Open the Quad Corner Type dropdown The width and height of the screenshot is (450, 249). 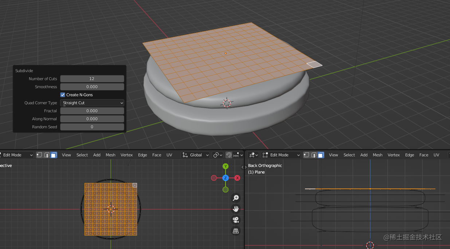click(x=92, y=102)
